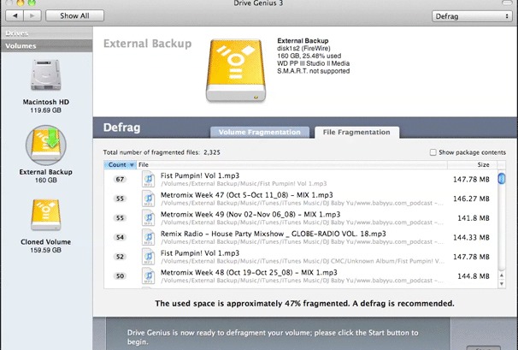The height and width of the screenshot is (350, 518).
Task: Switch to the File Fragmentation tab
Action: point(356,133)
